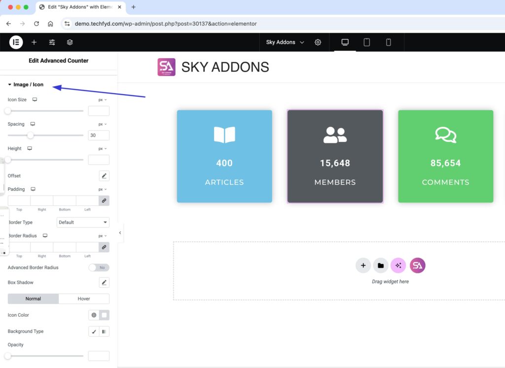Click Icon Size responsive device icon
The height and width of the screenshot is (368, 505).
tap(35, 100)
